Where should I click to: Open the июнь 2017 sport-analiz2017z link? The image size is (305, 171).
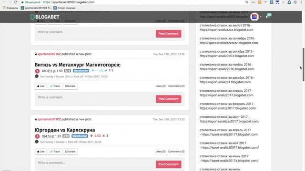(x=230, y=161)
